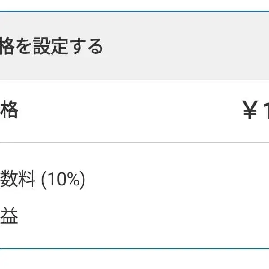This screenshot has height=269, width=269.
Task: Click the blue border line above the header
Action: click(x=135, y=12)
